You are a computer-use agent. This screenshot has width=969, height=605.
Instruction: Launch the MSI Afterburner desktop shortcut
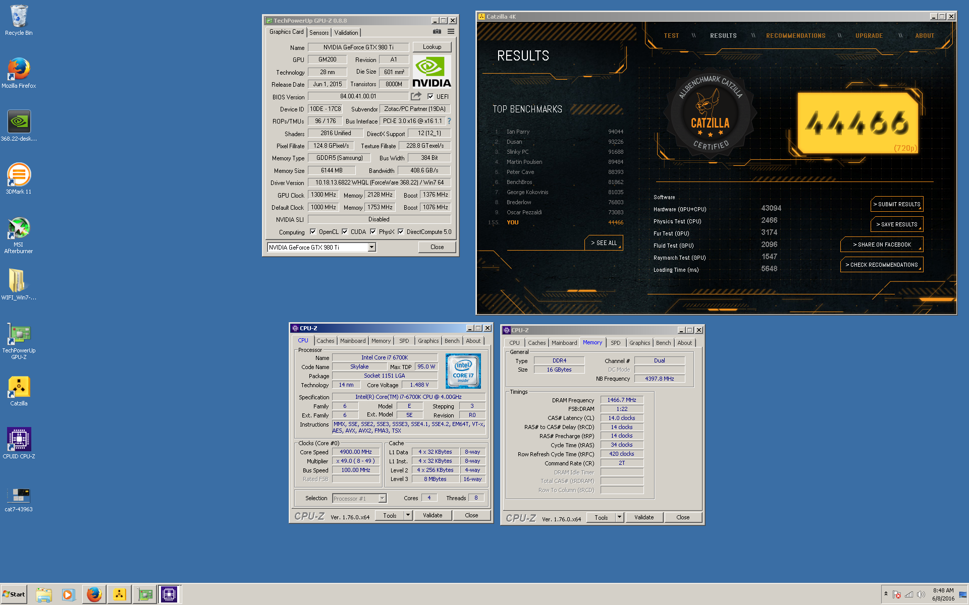point(19,235)
